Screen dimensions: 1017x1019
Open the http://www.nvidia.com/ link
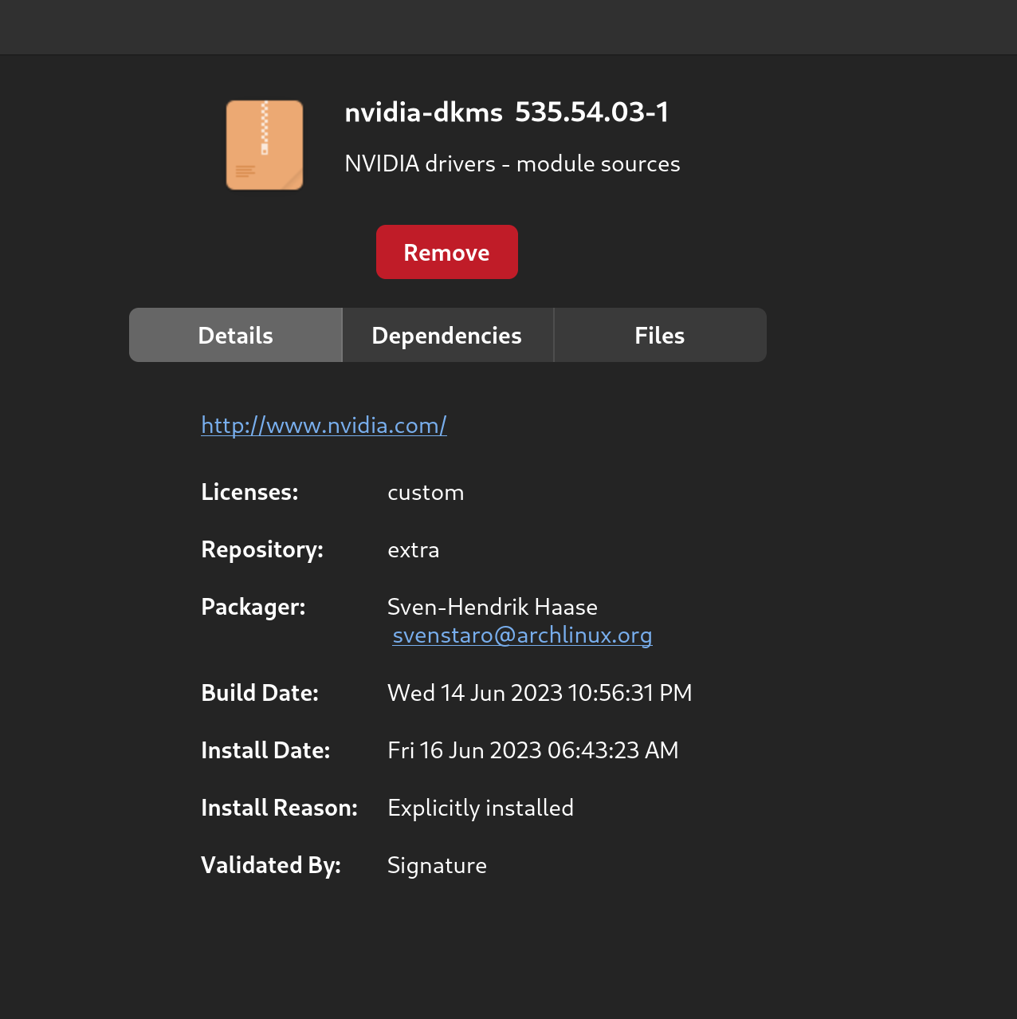pyautogui.click(x=324, y=425)
